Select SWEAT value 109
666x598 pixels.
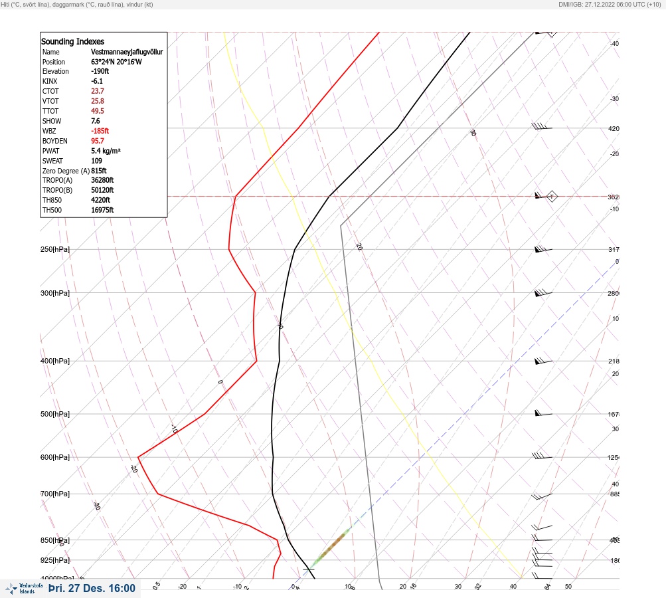(x=96, y=161)
